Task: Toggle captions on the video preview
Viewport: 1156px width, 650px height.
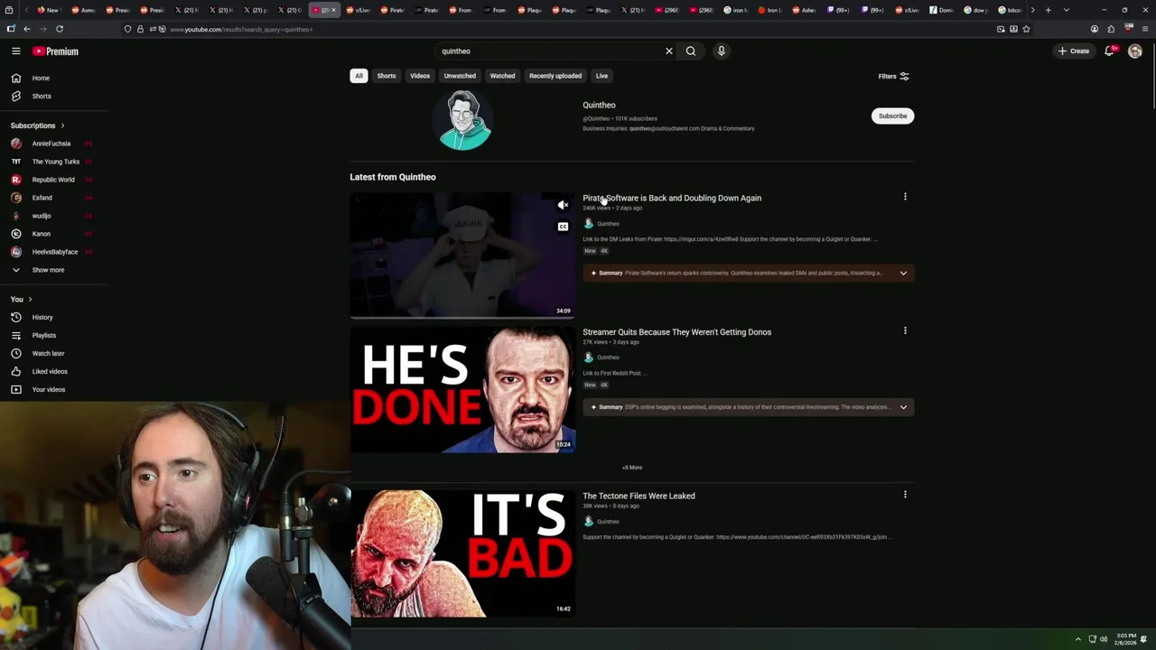Action: tap(563, 227)
